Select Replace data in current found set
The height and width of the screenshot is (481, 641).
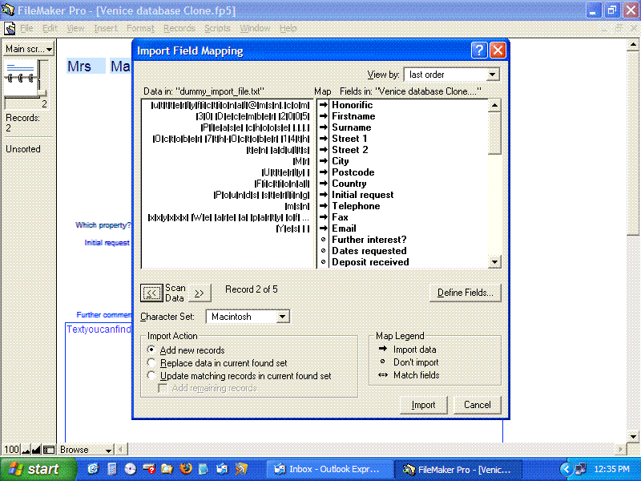217,363
